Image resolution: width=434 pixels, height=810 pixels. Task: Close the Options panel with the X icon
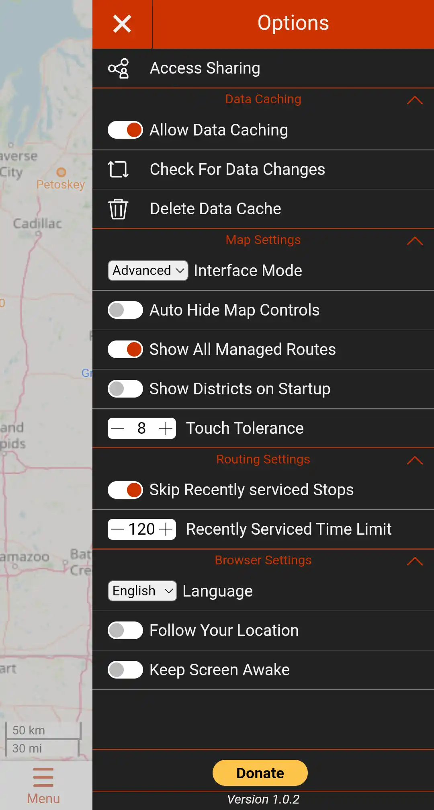[122, 24]
